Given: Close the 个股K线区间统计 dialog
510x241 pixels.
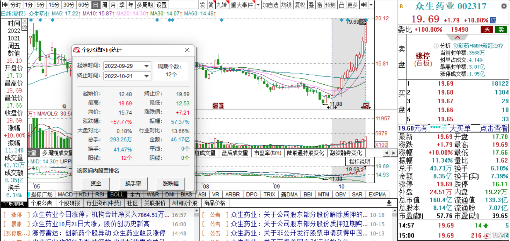Looking at the screenshot, I should (187, 50).
